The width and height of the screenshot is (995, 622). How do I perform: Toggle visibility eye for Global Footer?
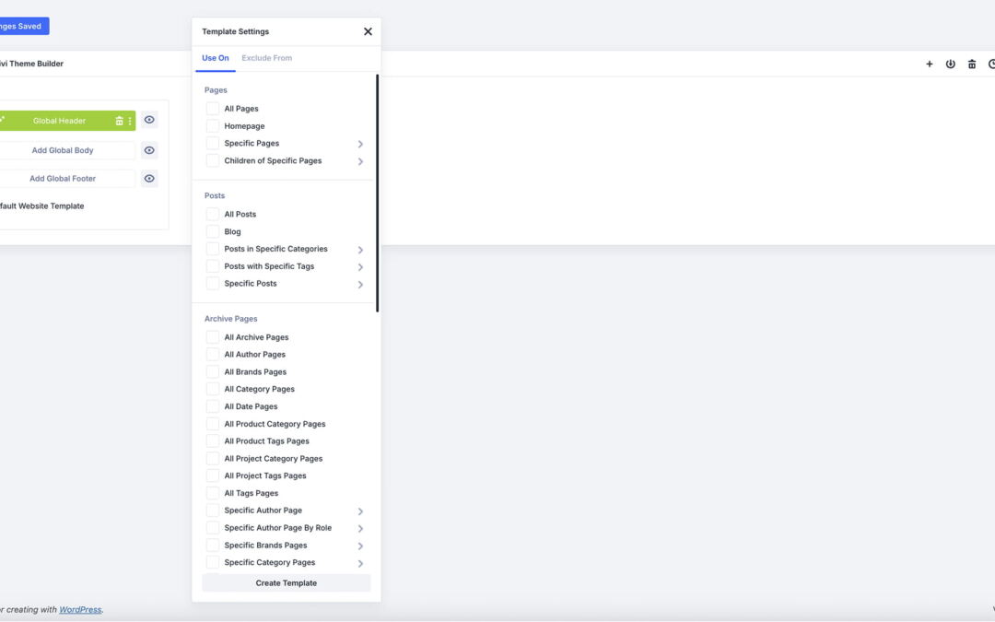point(149,179)
